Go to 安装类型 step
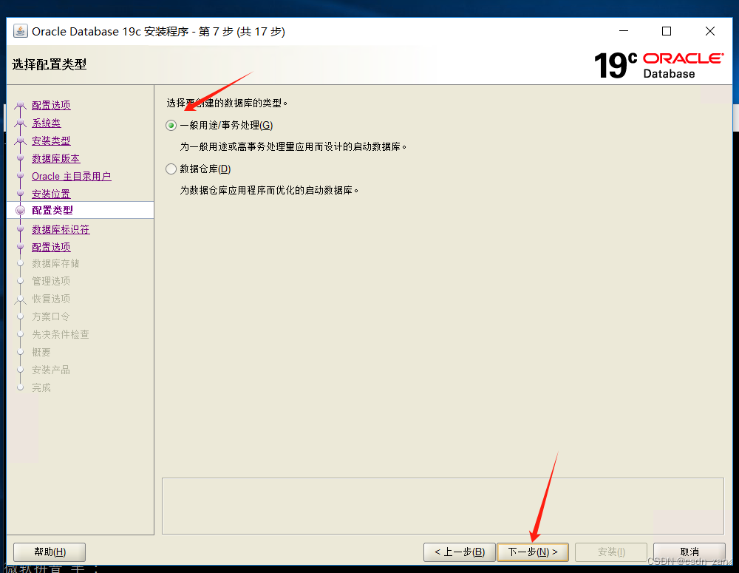The height and width of the screenshot is (573, 739). [51, 140]
